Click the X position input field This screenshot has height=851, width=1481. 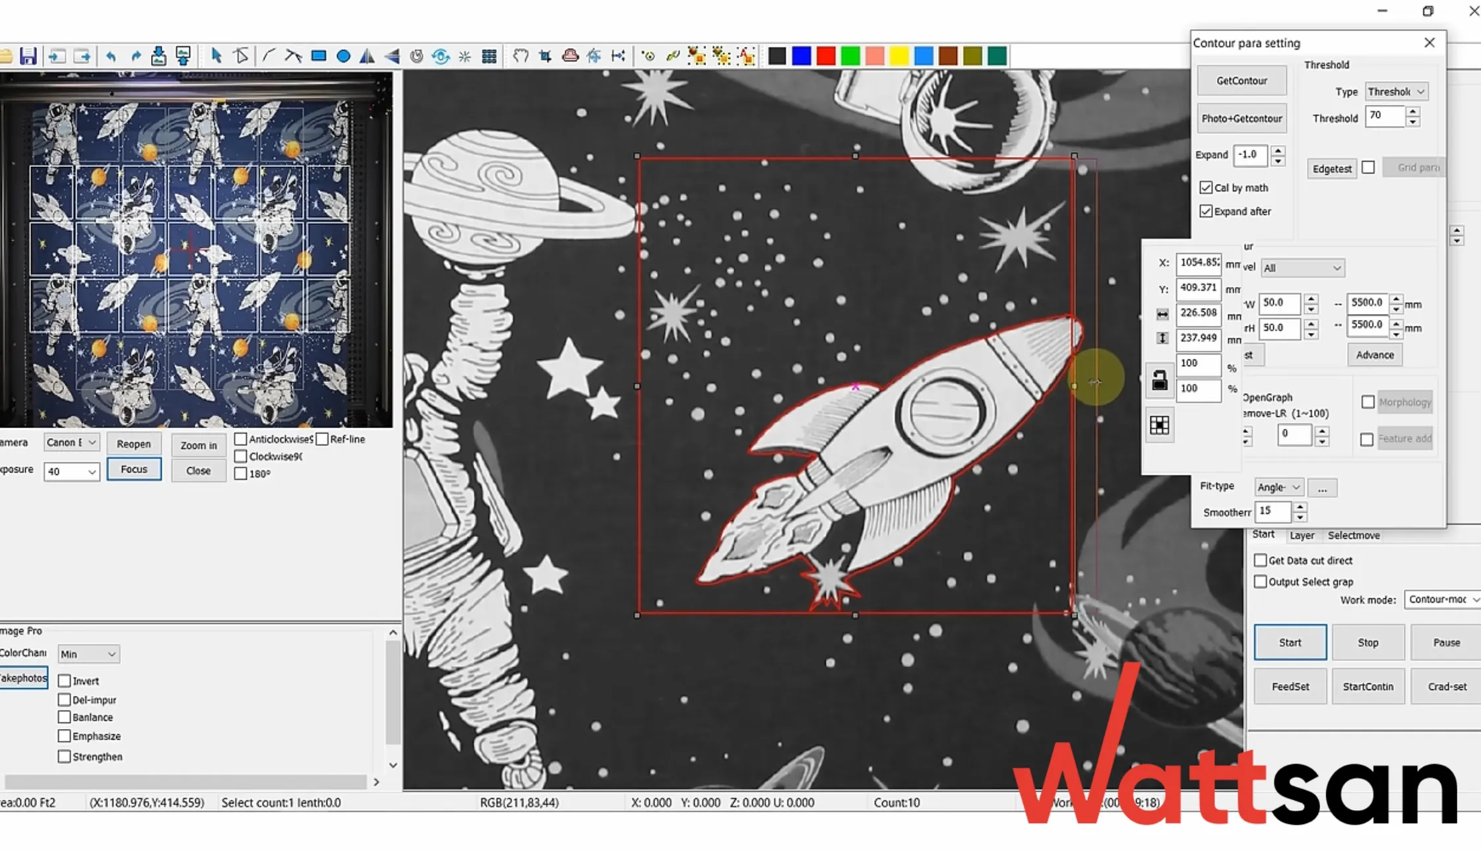[x=1198, y=263]
